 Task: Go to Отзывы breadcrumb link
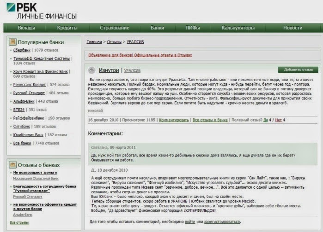114,42
